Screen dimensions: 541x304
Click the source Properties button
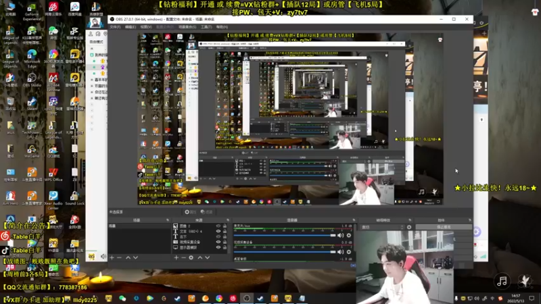coord(191,212)
